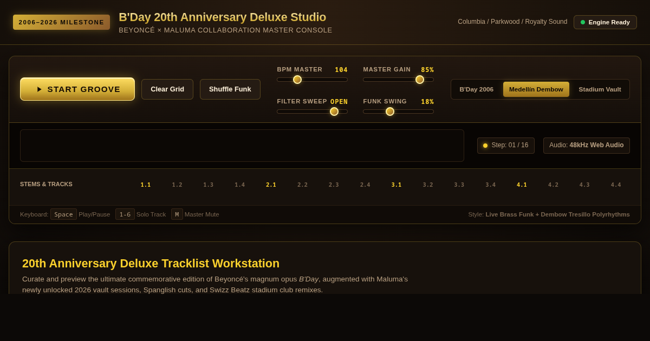Click the 1-6 Solo Track key hint
650x341 pixels.
(x=125, y=214)
